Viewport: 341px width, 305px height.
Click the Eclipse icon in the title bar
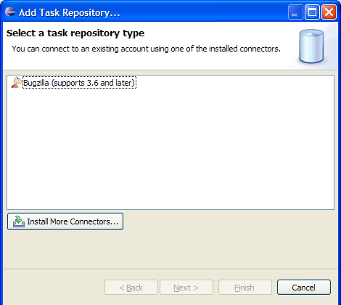coord(10,12)
